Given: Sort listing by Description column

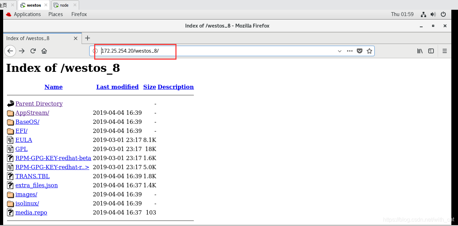Looking at the screenshot, I should 175,87.
